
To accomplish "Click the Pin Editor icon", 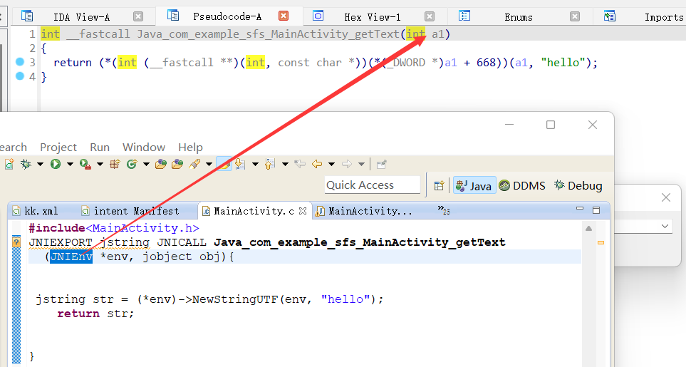I will pyautogui.click(x=382, y=165).
